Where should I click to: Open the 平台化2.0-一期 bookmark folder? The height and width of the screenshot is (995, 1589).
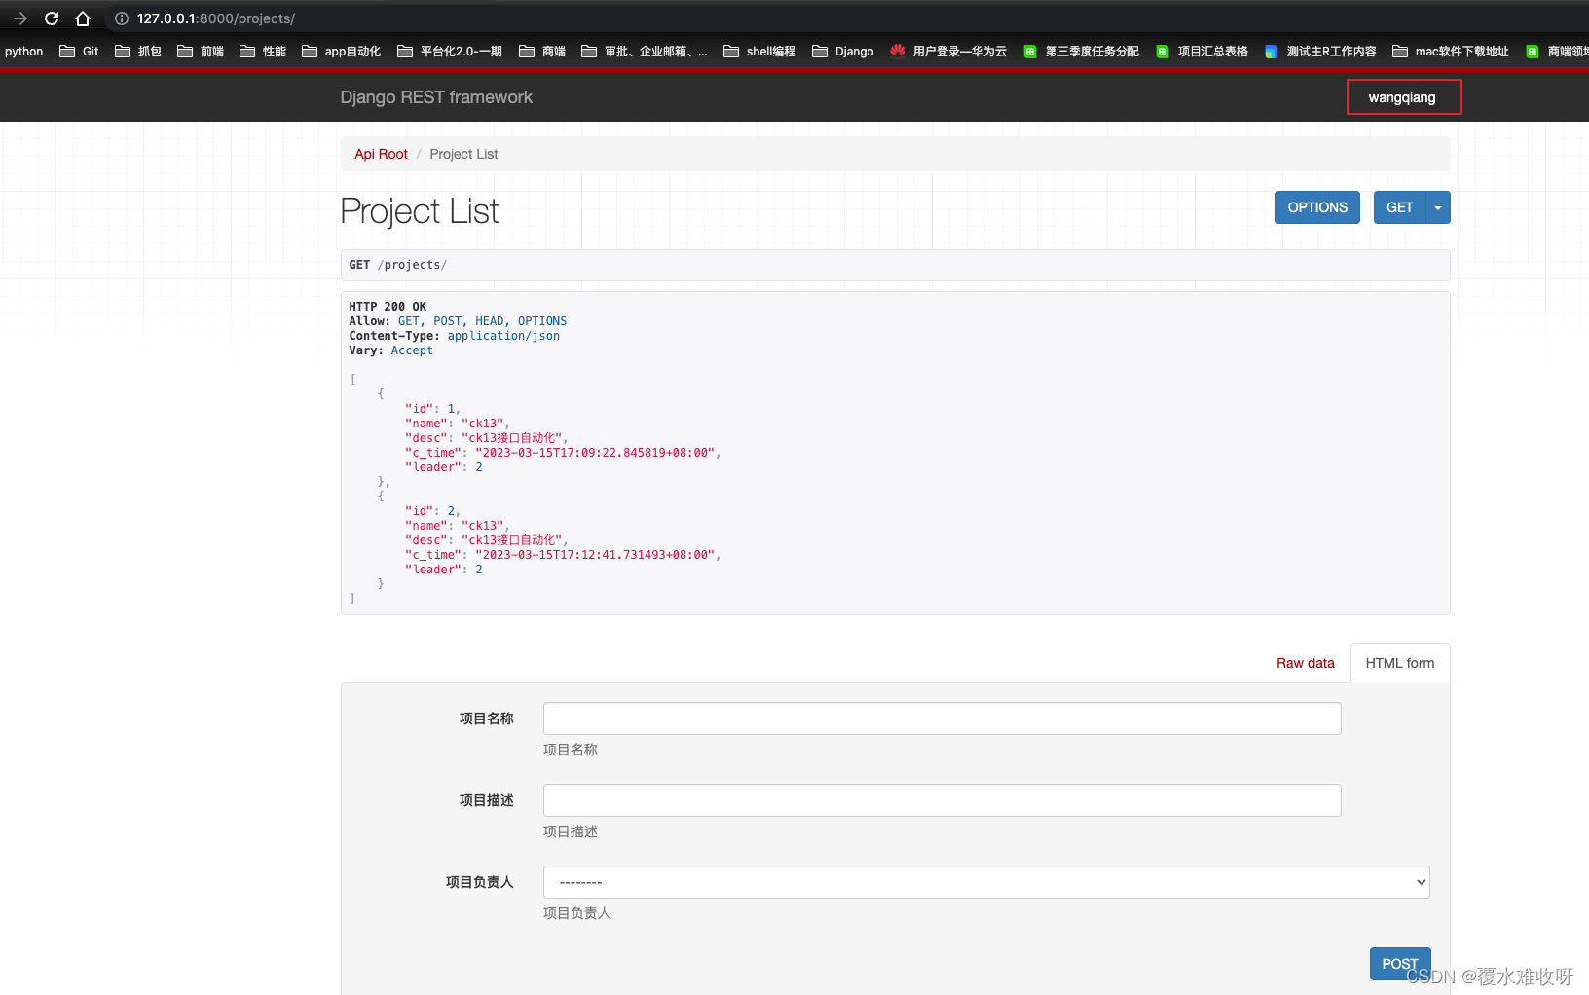pyautogui.click(x=450, y=52)
